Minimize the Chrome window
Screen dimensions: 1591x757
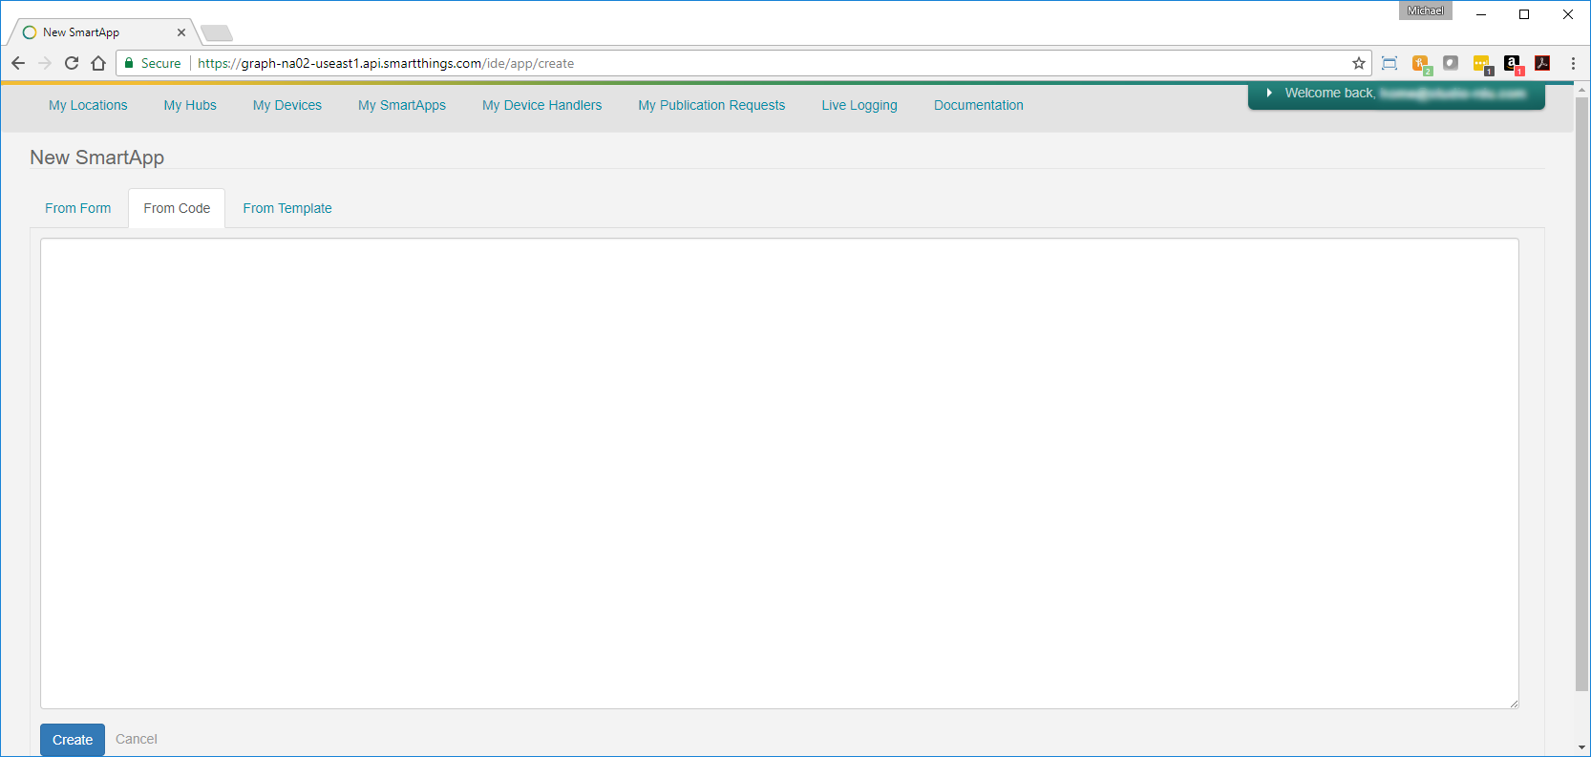click(x=1481, y=14)
